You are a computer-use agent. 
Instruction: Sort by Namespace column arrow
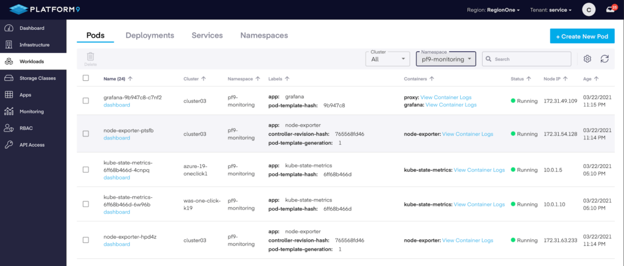pos(258,79)
